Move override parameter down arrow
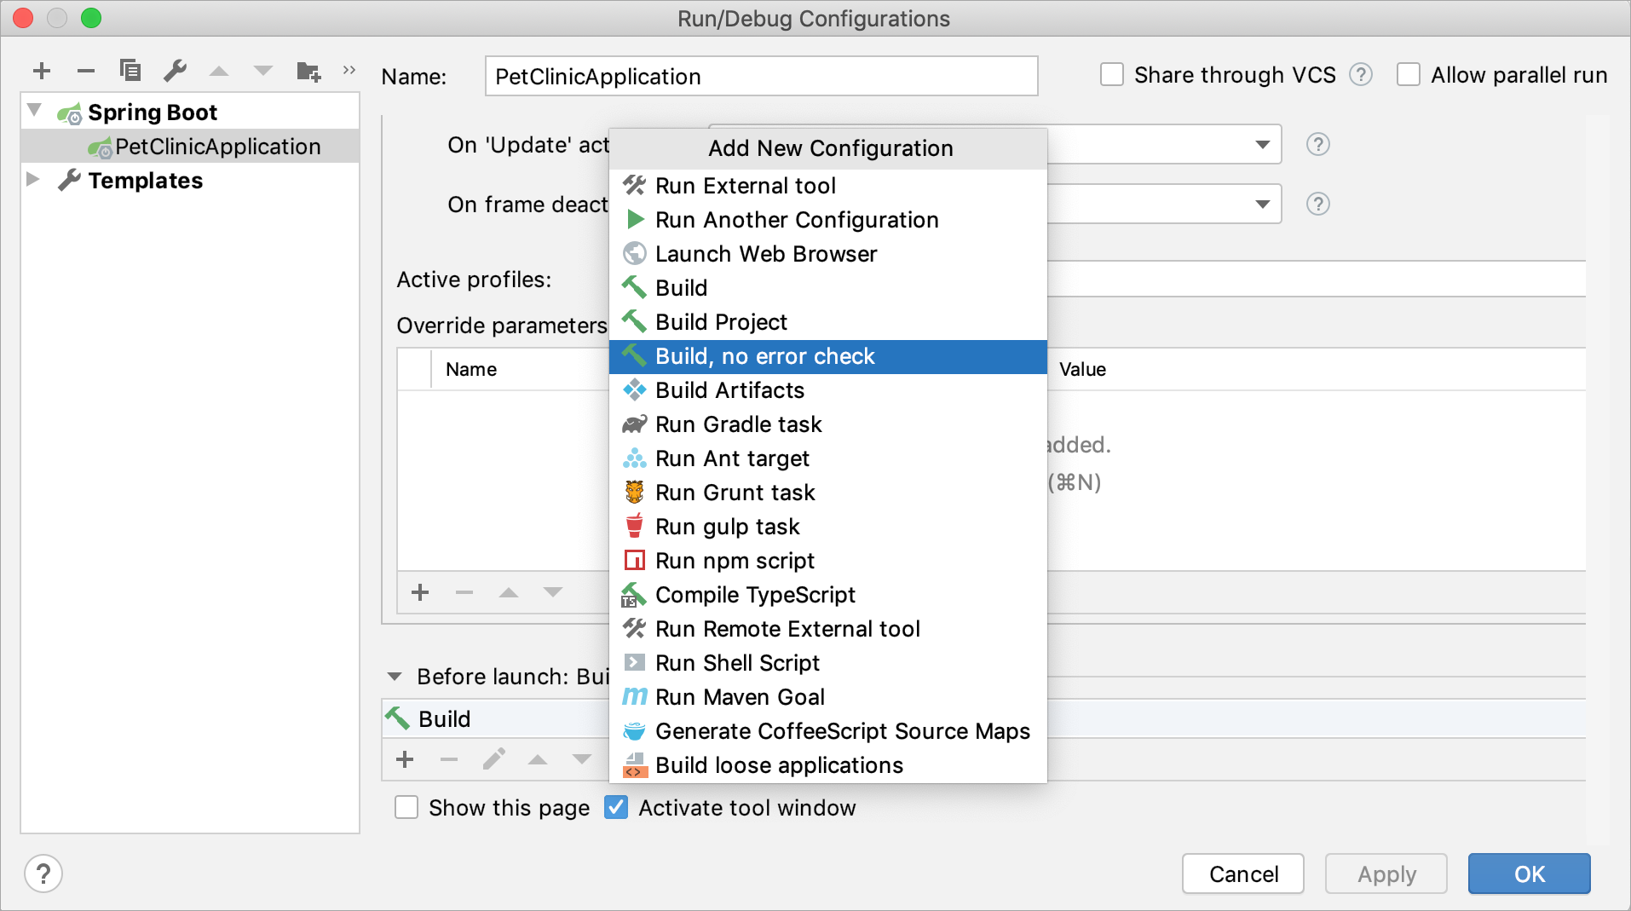 pyautogui.click(x=553, y=592)
